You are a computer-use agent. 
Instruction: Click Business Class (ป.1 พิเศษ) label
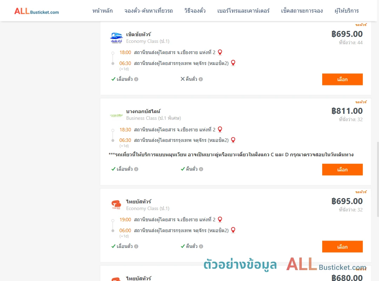point(153,118)
